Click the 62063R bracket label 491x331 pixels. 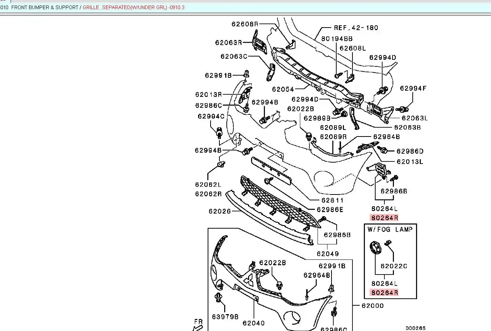[x=229, y=43]
